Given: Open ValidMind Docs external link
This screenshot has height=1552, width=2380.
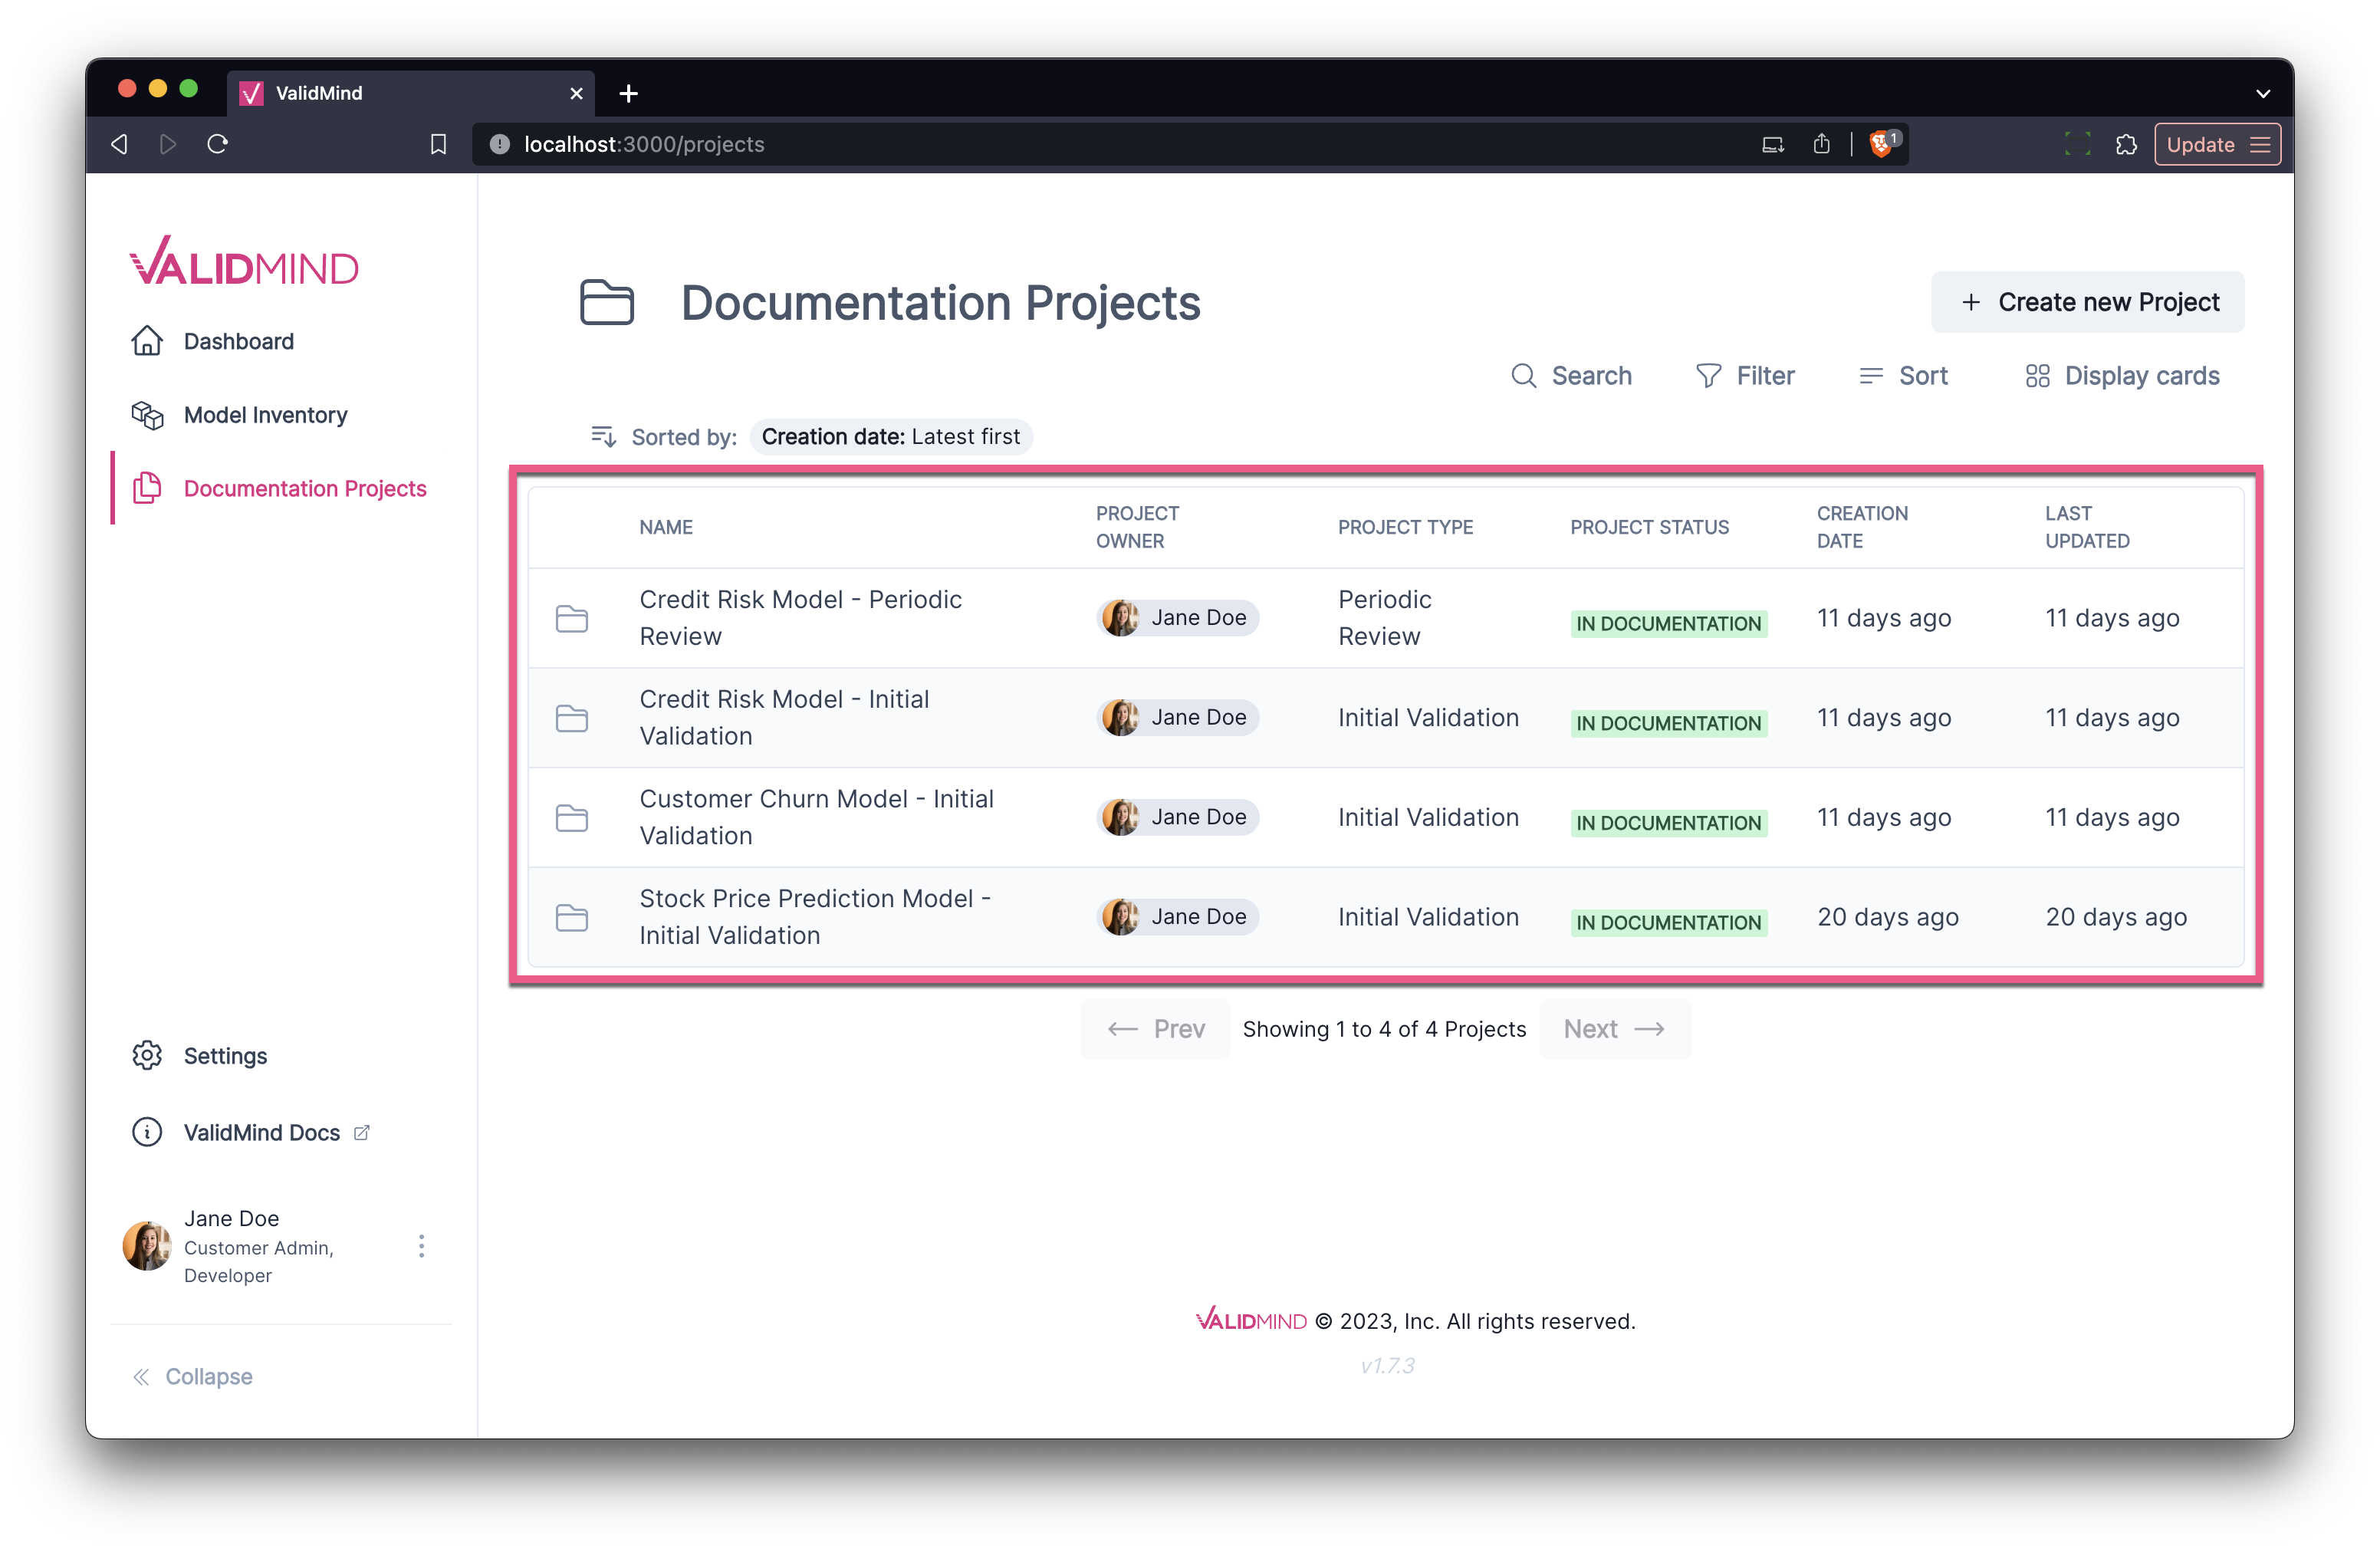Looking at the screenshot, I should pyautogui.click(x=262, y=1132).
